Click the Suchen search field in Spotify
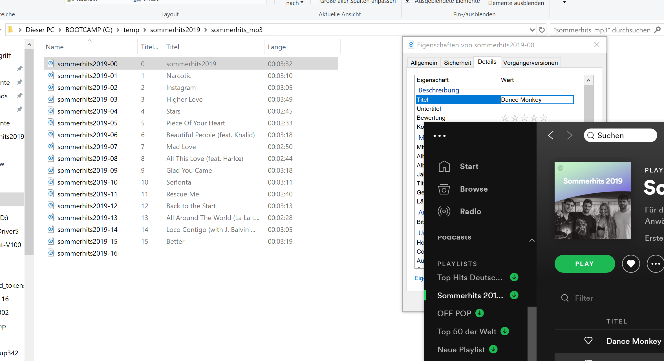Image resolution: width=664 pixels, height=361 pixels. 620,135
